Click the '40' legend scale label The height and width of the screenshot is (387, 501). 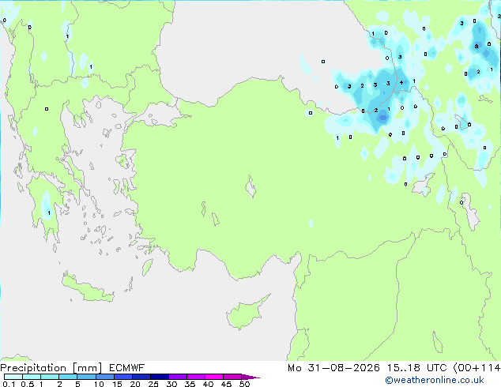[208, 384]
